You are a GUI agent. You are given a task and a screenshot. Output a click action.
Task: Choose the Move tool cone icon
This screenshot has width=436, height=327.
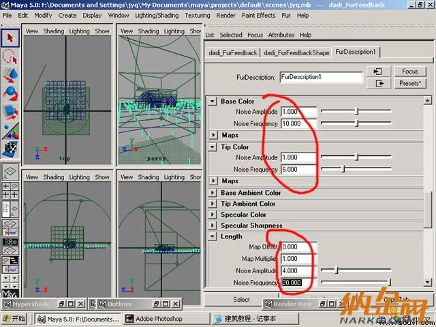[10, 75]
